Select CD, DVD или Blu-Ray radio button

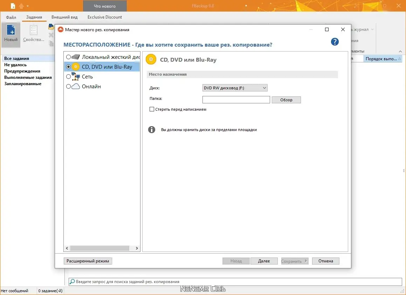[68, 67]
